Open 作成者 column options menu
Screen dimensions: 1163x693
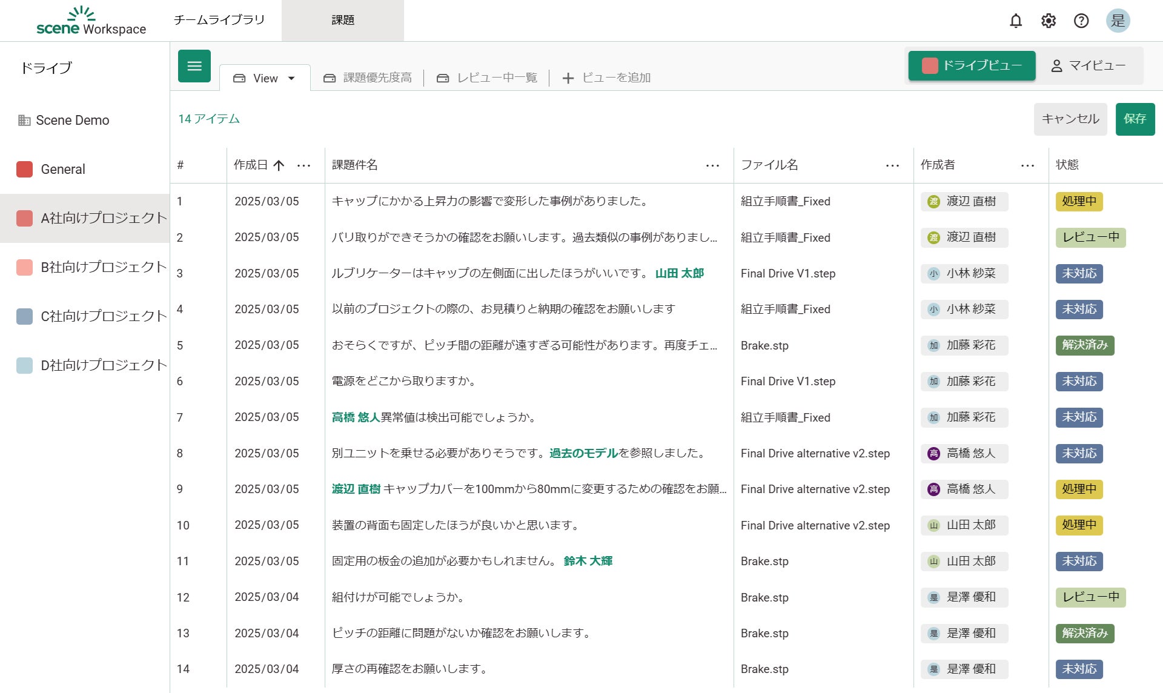pos(1027,165)
